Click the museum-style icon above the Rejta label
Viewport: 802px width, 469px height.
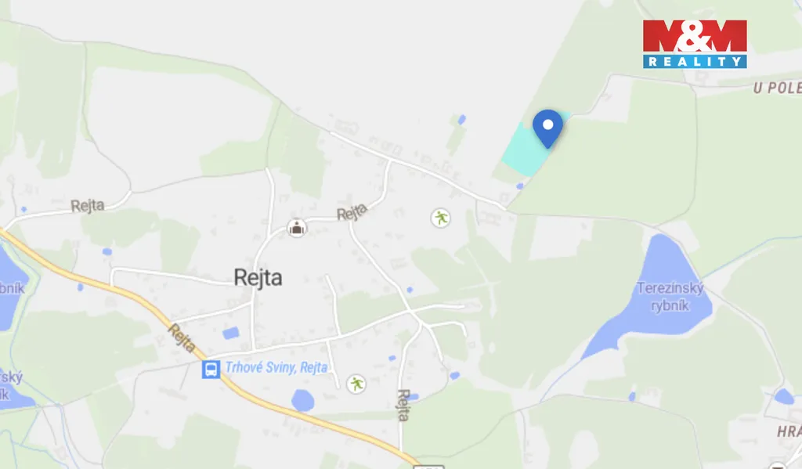[x=297, y=228]
